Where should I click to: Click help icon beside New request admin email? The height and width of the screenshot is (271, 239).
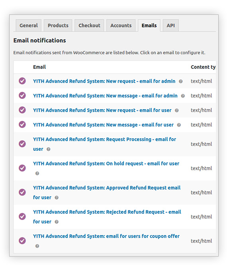[x=180, y=81]
